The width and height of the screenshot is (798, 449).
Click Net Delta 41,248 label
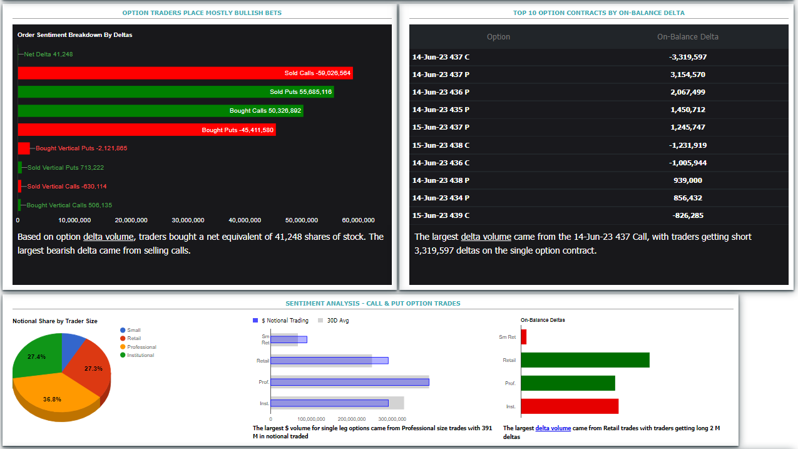point(48,54)
